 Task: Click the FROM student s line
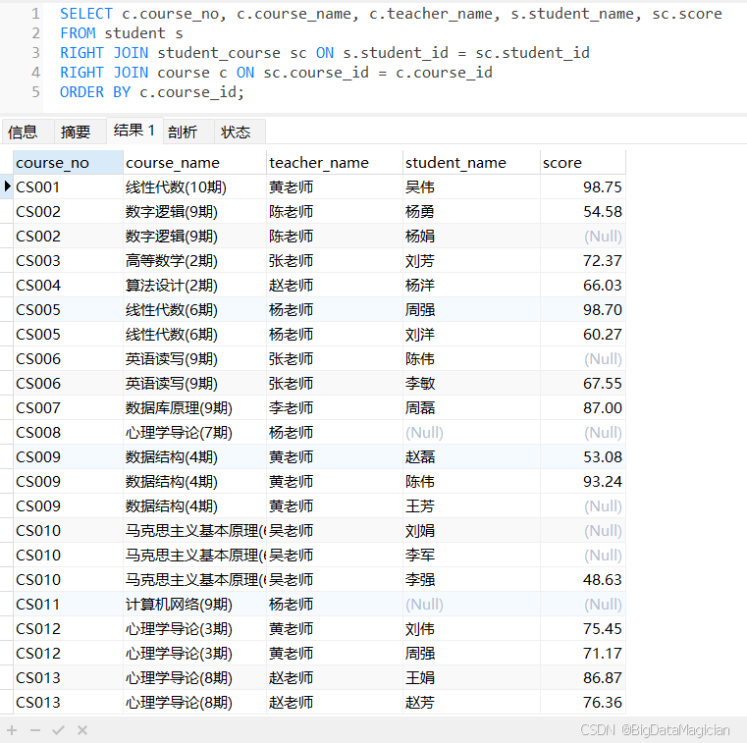point(121,33)
